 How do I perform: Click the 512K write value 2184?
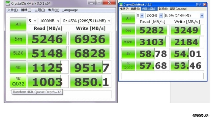tap(187, 42)
